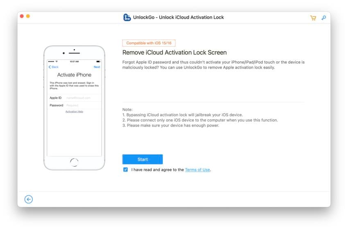Click the 'Forgot Apple ID password' description text
Image resolution: width=348 pixels, height=230 pixels.
pyautogui.click(x=213, y=65)
